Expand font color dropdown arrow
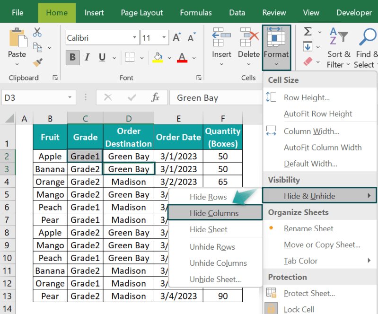Viewport: 378px width, 314px height. [194, 58]
